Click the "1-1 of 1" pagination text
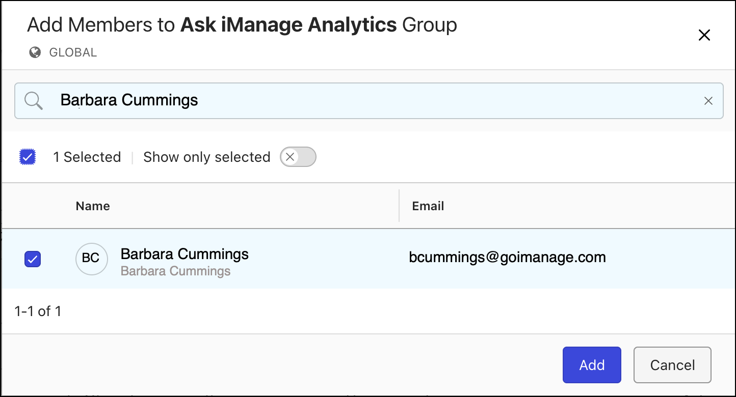Screen dimensions: 736x397 pyautogui.click(x=38, y=311)
